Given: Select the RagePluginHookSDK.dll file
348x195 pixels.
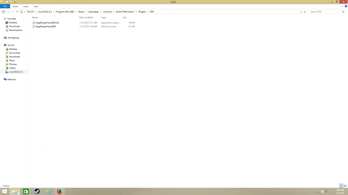Looking at the screenshot, I should [47, 23].
